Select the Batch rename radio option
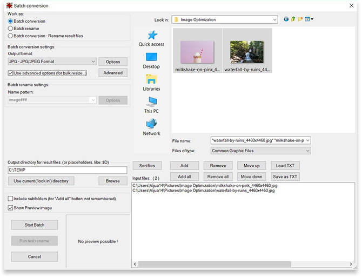The height and width of the screenshot is (278, 362). coord(11,28)
